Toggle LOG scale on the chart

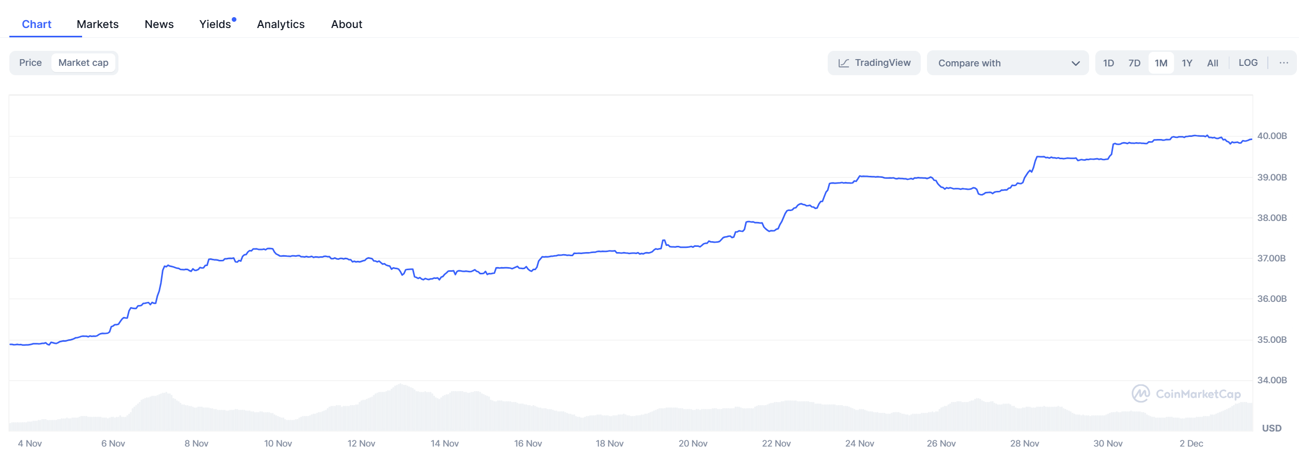[x=1248, y=63]
